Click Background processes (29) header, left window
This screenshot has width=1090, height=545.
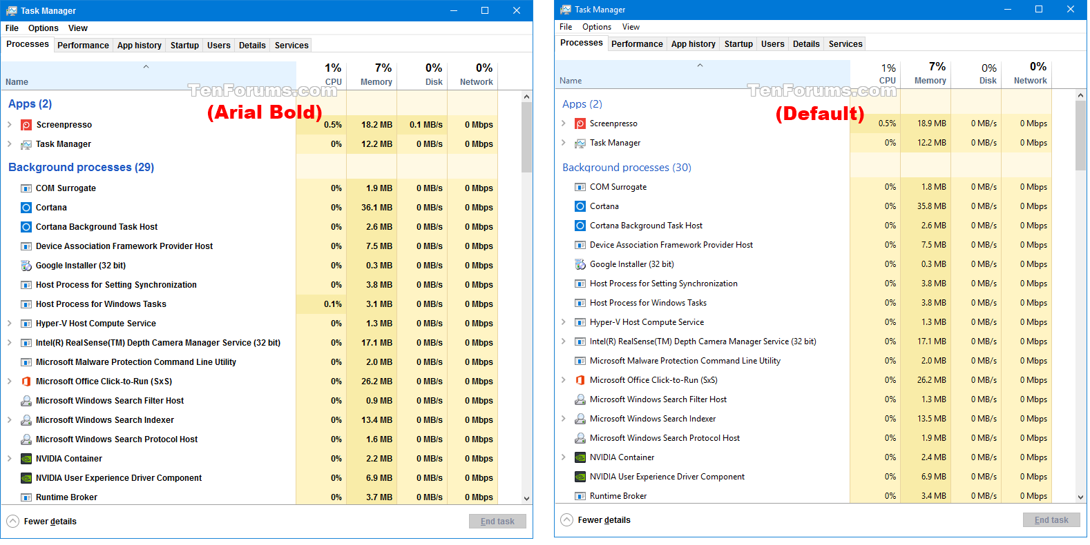[x=81, y=168]
